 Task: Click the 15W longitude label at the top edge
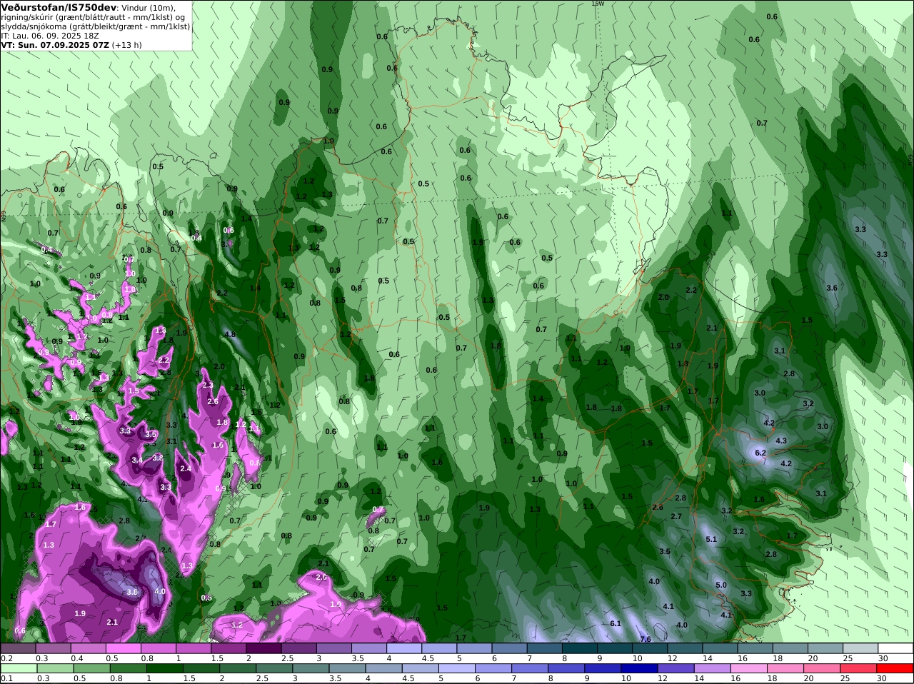click(598, 4)
